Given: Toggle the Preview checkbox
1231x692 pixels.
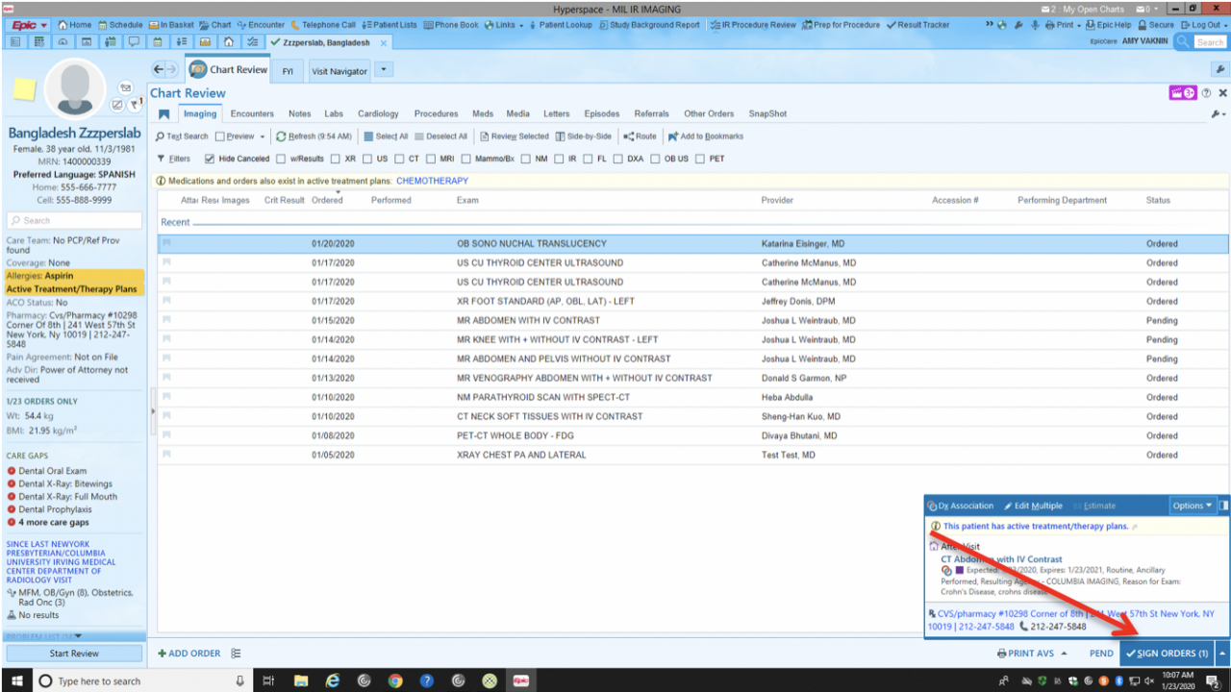Looking at the screenshot, I should (220, 136).
